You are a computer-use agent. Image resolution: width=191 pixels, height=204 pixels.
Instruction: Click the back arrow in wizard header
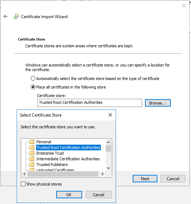(6, 16)
